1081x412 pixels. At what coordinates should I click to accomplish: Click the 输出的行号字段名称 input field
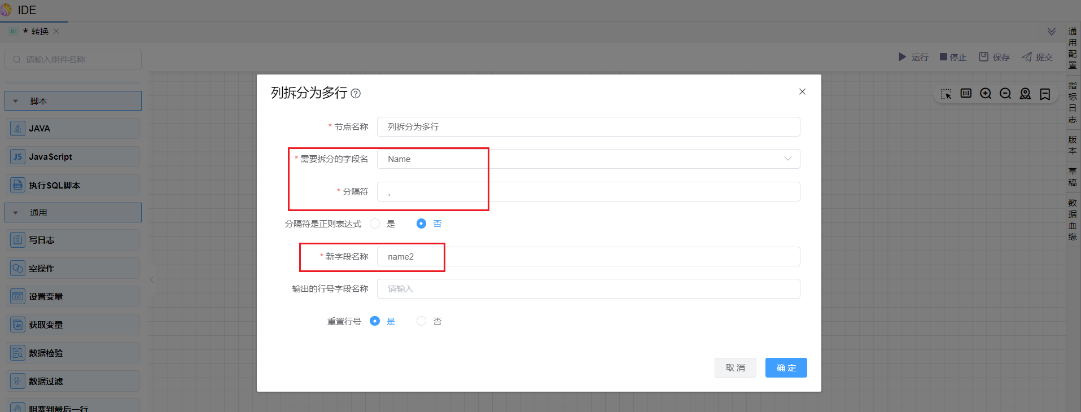[x=588, y=288]
